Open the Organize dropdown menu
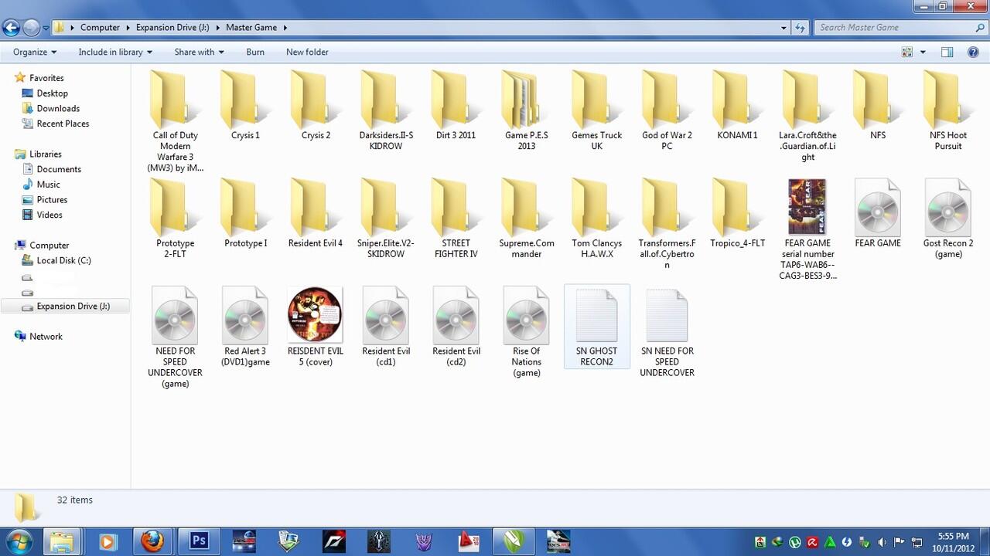990x556 pixels. point(35,52)
